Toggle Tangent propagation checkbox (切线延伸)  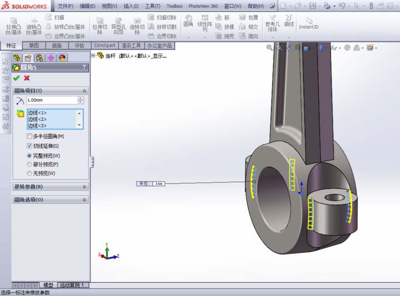click(x=29, y=146)
